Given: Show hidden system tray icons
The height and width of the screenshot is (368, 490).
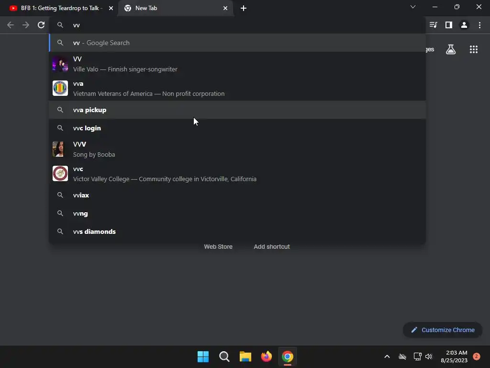Looking at the screenshot, I should coord(387,356).
